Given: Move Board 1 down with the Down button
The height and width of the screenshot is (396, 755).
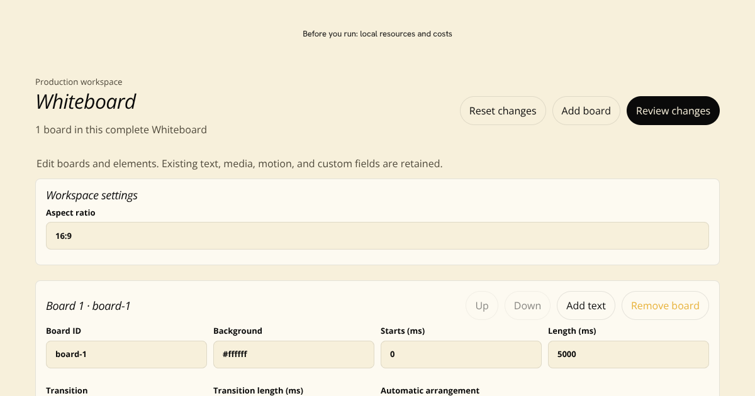Looking at the screenshot, I should click(527, 305).
